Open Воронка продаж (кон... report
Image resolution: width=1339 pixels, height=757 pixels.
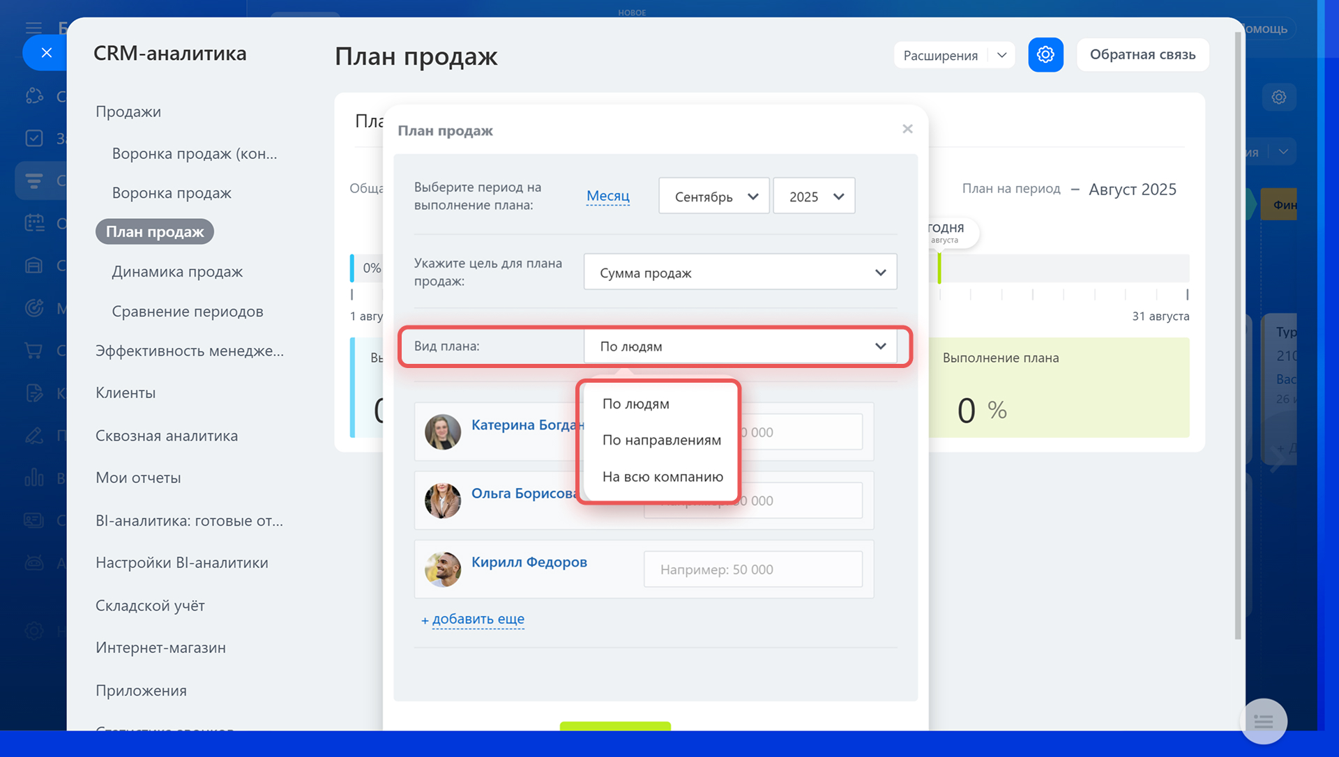tap(195, 153)
